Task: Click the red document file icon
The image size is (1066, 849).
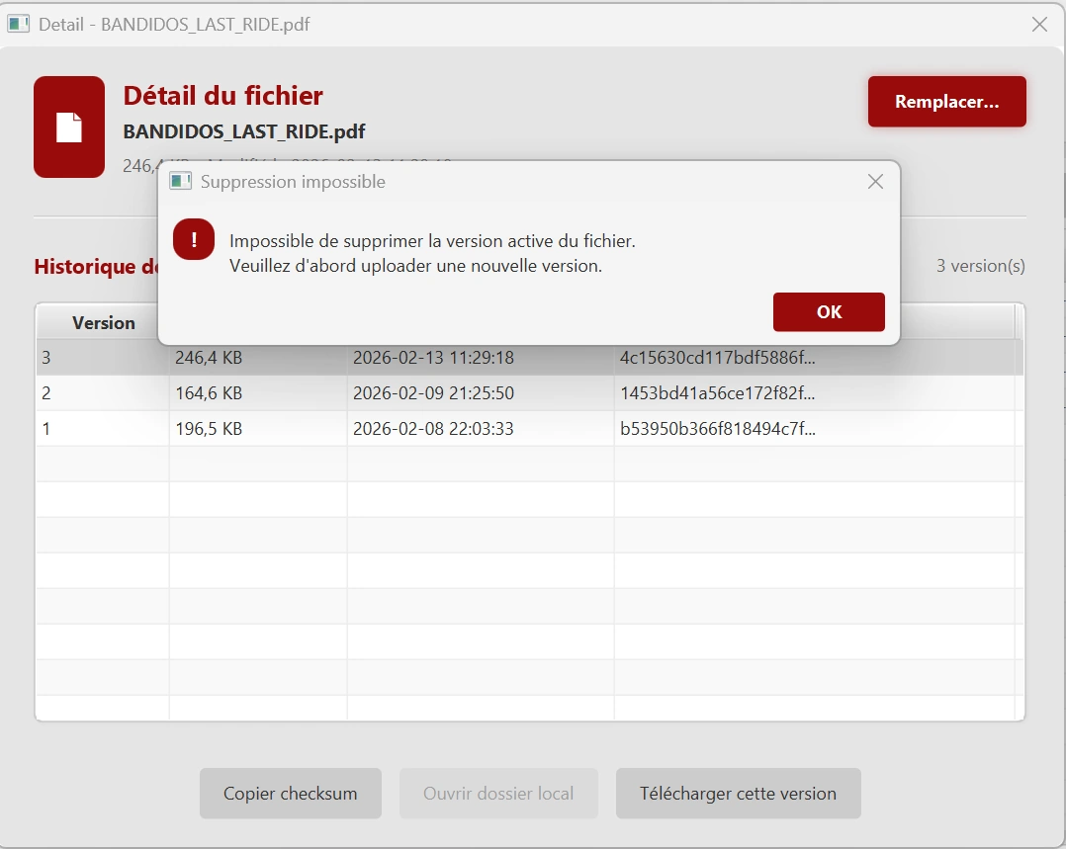Action: click(x=69, y=127)
